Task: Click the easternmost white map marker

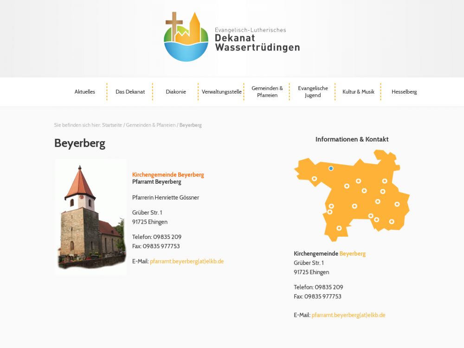Action: (x=397, y=204)
